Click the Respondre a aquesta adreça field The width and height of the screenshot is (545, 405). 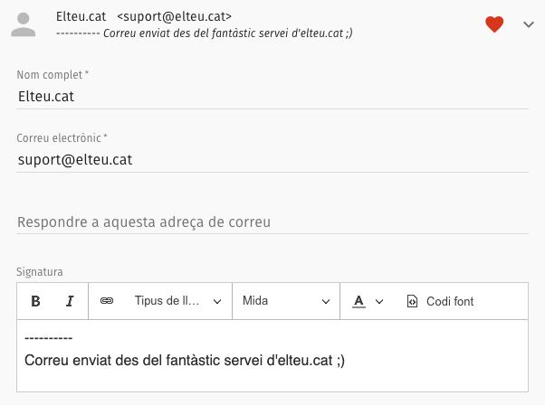[x=272, y=222]
